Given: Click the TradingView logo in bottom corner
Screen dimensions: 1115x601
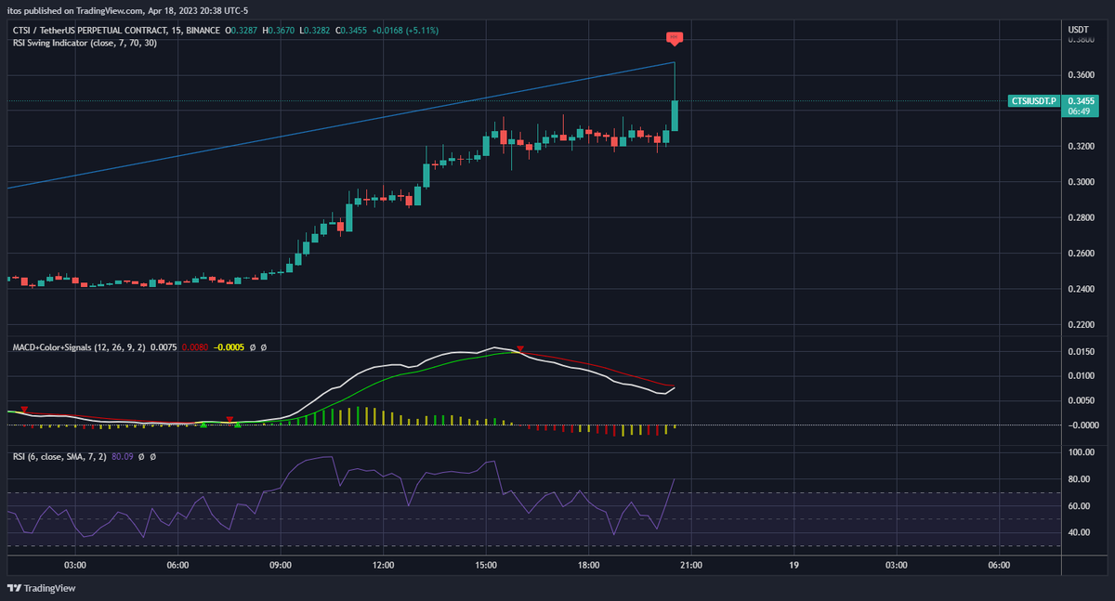Looking at the screenshot, I should coord(41,588).
